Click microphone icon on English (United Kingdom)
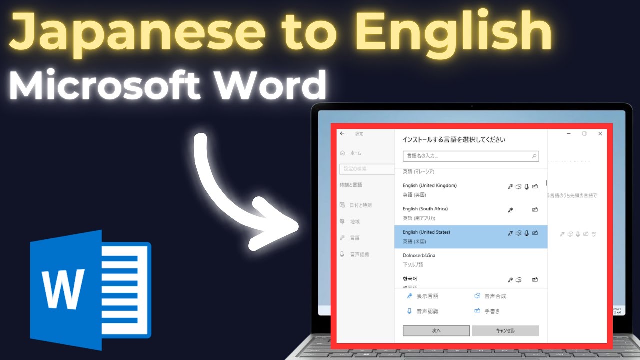This screenshot has height=360, width=640. [x=527, y=186]
